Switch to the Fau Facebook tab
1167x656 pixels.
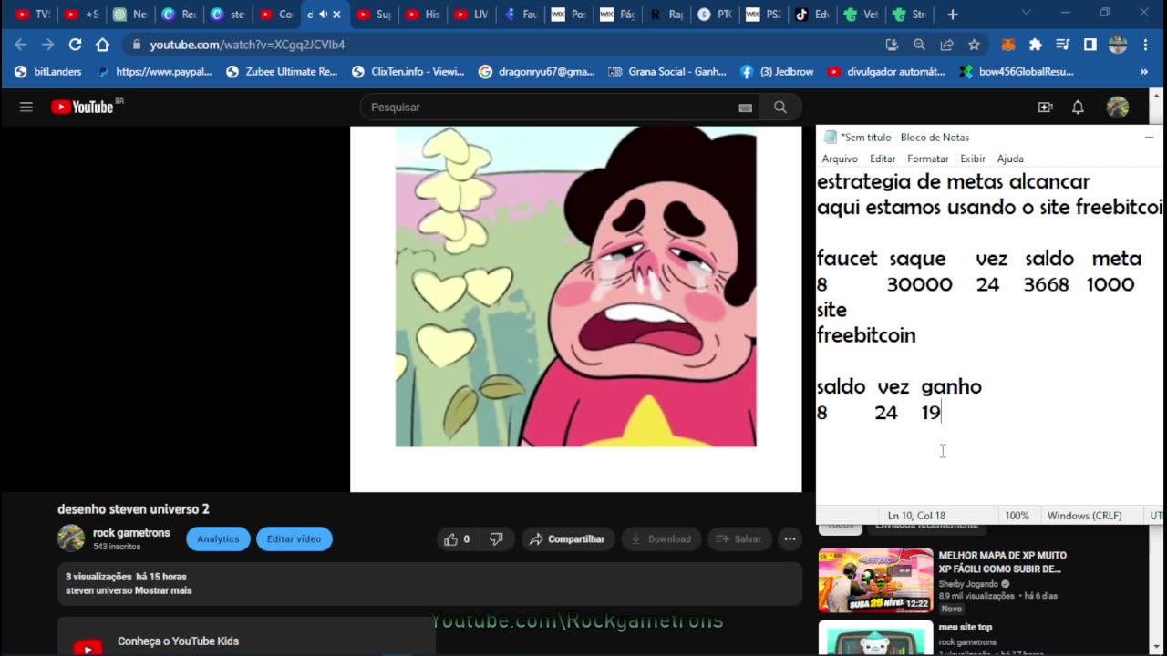(520, 15)
